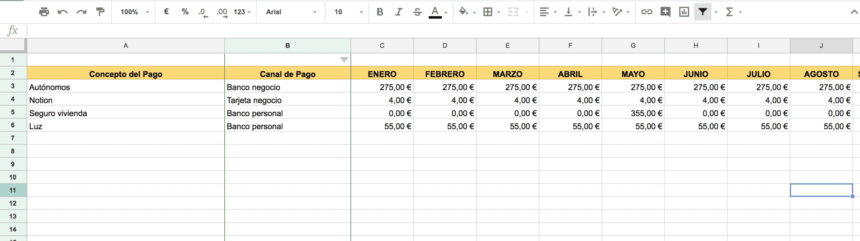Open the zoom 100% dropdown
The width and height of the screenshot is (860, 241).
point(134,12)
